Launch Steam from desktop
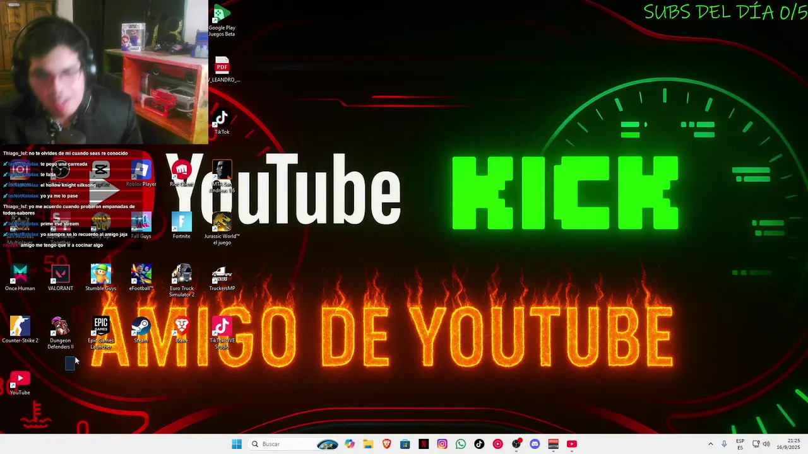 pos(141,330)
